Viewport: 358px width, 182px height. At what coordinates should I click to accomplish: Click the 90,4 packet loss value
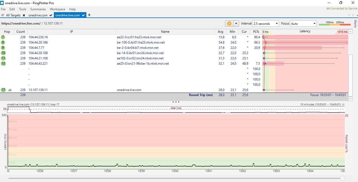tap(257, 37)
